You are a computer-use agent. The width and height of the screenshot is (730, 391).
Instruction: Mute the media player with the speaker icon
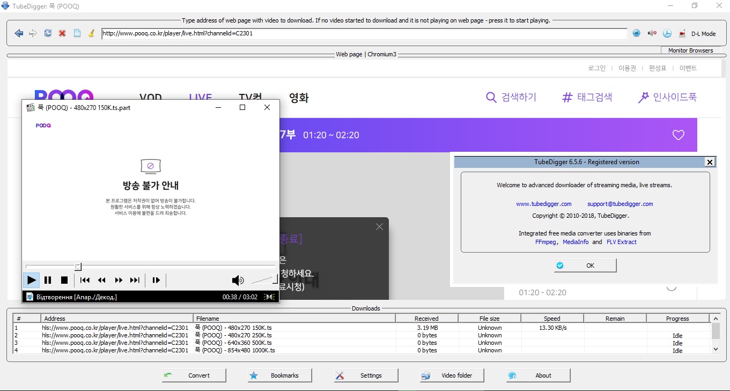coord(238,281)
